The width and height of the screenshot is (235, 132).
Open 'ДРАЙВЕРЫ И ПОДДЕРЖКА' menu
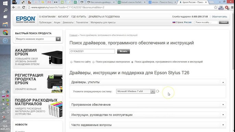[104, 17]
